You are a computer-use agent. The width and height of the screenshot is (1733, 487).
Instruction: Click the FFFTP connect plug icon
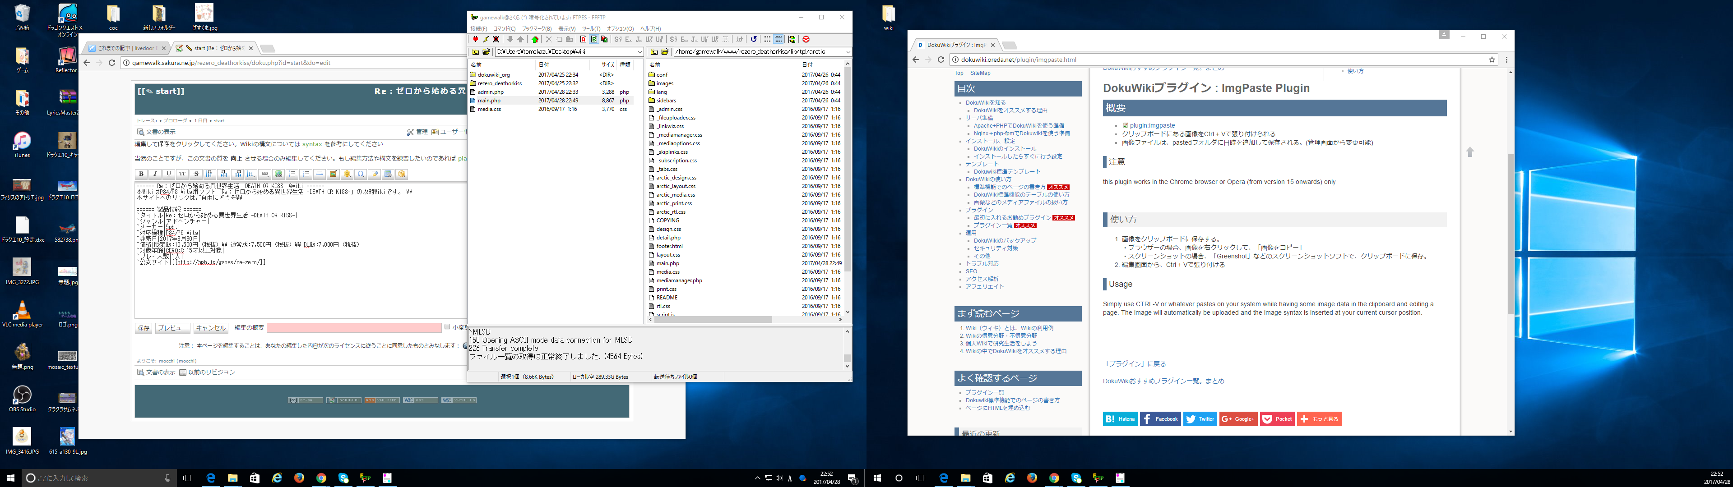pos(476,40)
